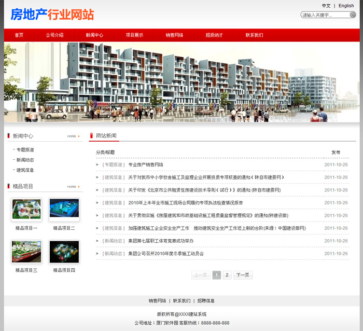View 精品项目四 thumbnail image
Viewport: 363px width, 331px height.
[x=64, y=252]
